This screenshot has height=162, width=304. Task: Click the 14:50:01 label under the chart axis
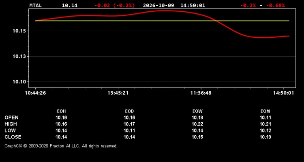(283, 93)
